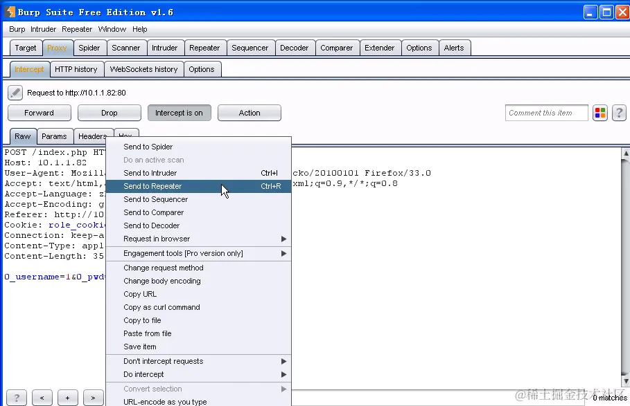
Task: Click the help question mark near comment field
Action: coord(619,113)
